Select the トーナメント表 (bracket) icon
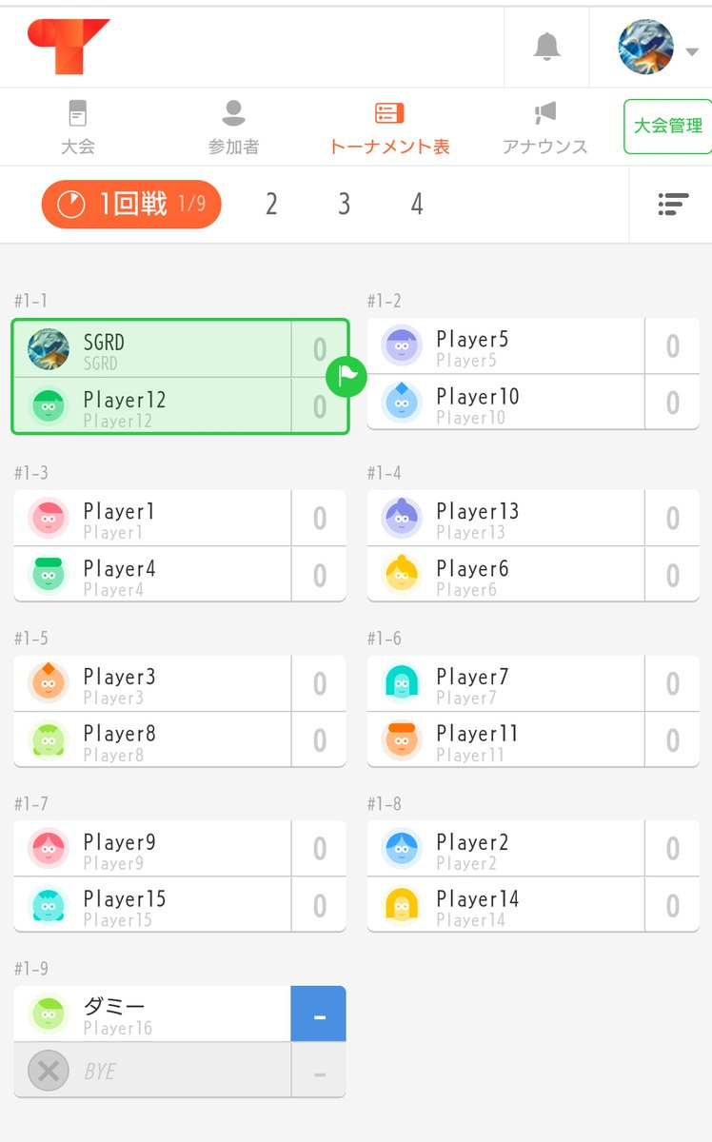712x1142 pixels. 388,124
